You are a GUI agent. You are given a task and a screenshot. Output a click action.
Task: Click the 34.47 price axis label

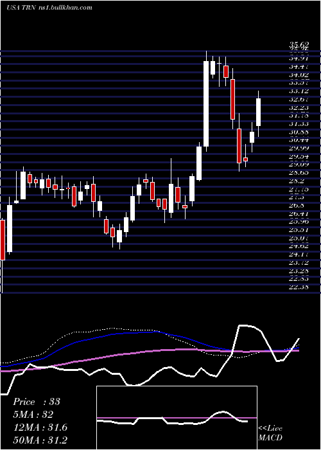click(x=299, y=67)
